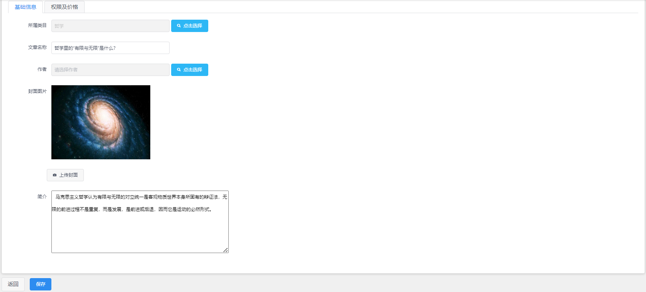Image resolution: width=646 pixels, height=292 pixels.
Task: Click the 所属类目 label
Action: 37,25
